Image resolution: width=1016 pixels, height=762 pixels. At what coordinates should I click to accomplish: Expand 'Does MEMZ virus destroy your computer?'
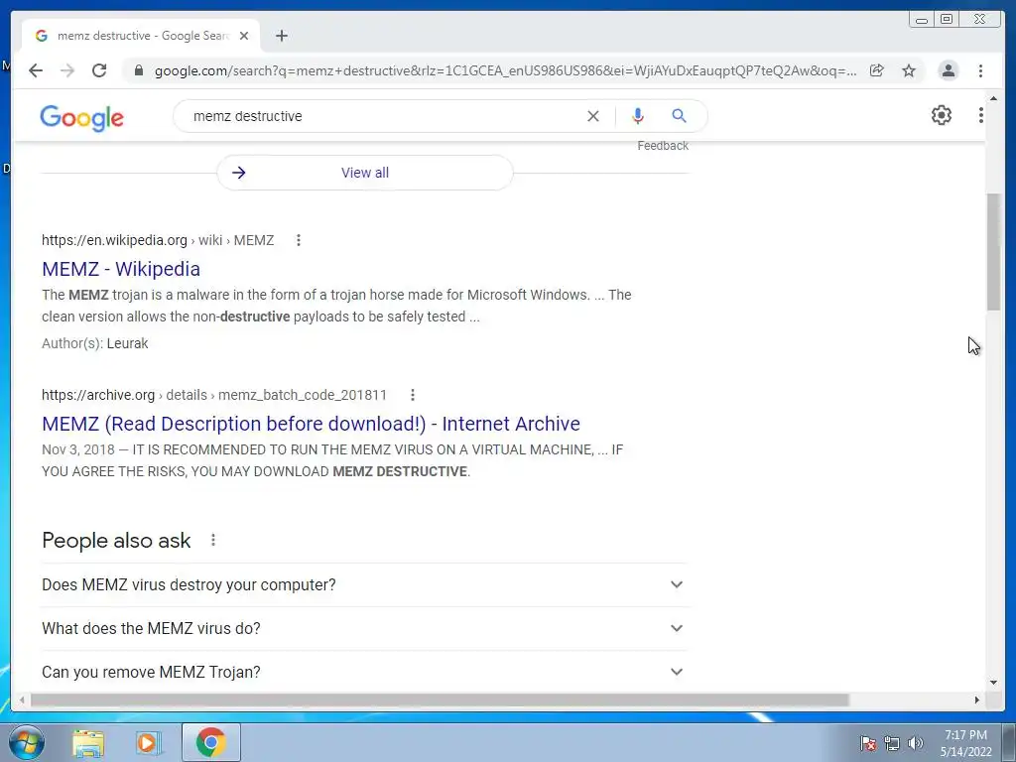pos(363,584)
